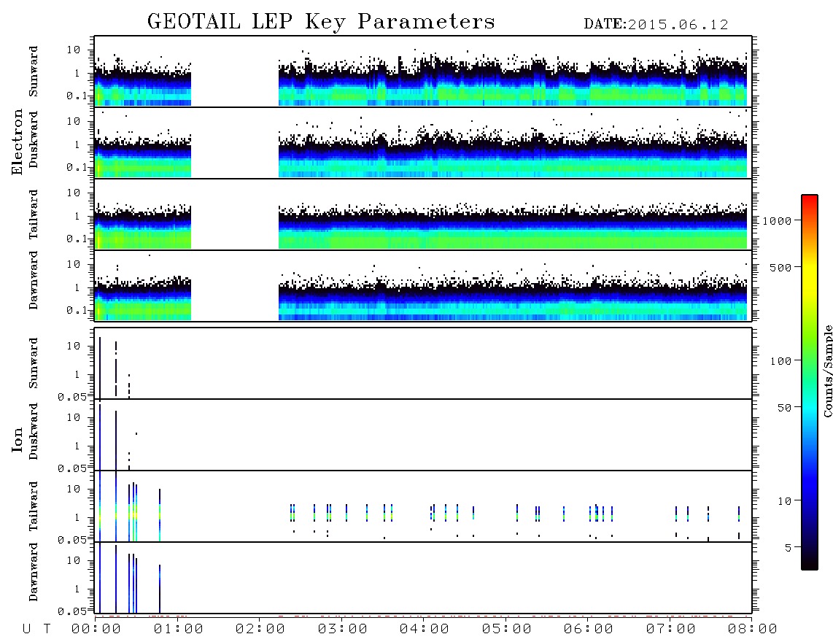
Task: Click the "0.1" tick of Electron Sunward panel
Action: click(x=76, y=96)
